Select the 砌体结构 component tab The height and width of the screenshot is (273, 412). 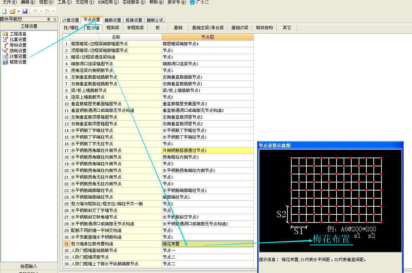264,28
